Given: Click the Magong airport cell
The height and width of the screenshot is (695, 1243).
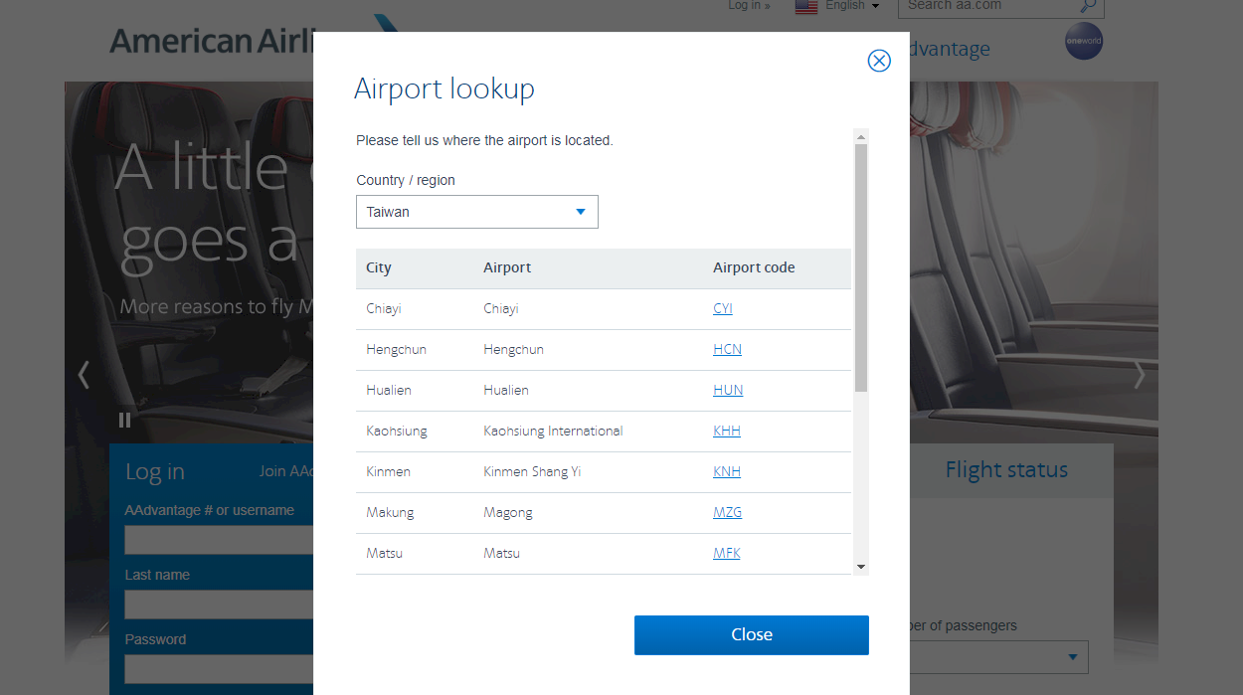Looking at the screenshot, I should [x=508, y=512].
